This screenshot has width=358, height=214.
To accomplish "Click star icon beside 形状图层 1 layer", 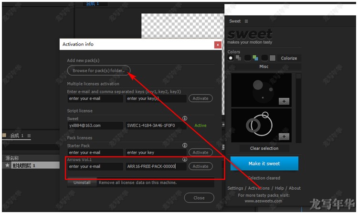I will [x=7, y=165].
